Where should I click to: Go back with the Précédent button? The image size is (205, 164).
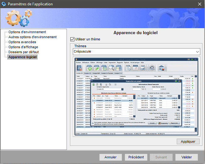[136, 157]
